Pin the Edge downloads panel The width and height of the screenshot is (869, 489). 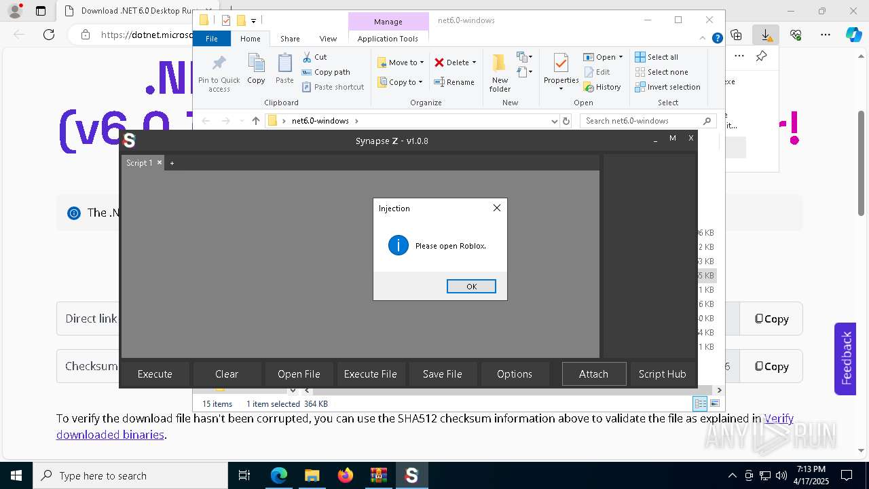tap(761, 56)
